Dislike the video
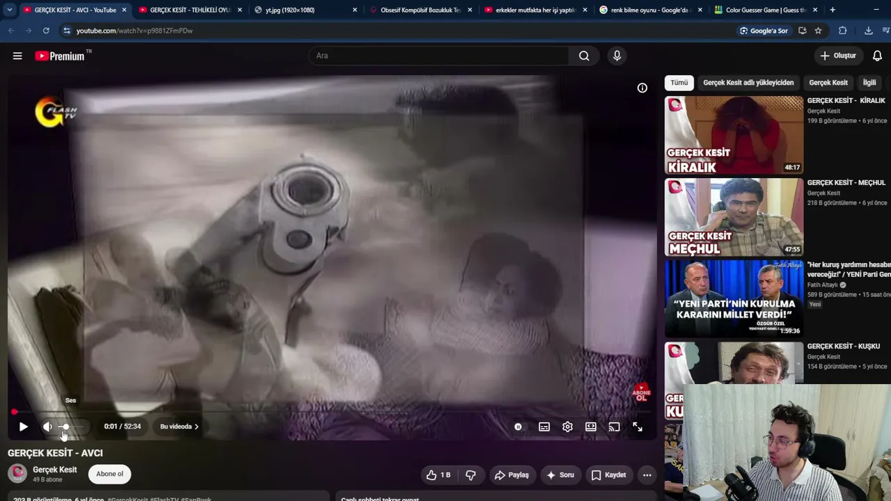The width and height of the screenshot is (891, 501). (x=471, y=475)
